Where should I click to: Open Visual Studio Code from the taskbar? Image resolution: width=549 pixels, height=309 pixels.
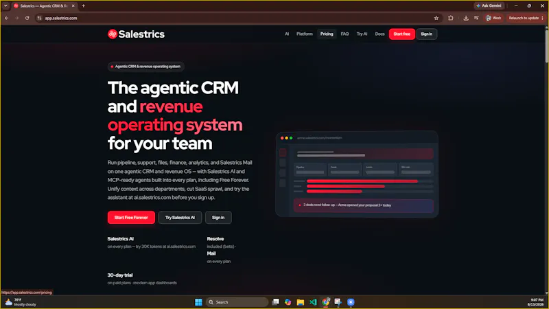click(x=313, y=302)
